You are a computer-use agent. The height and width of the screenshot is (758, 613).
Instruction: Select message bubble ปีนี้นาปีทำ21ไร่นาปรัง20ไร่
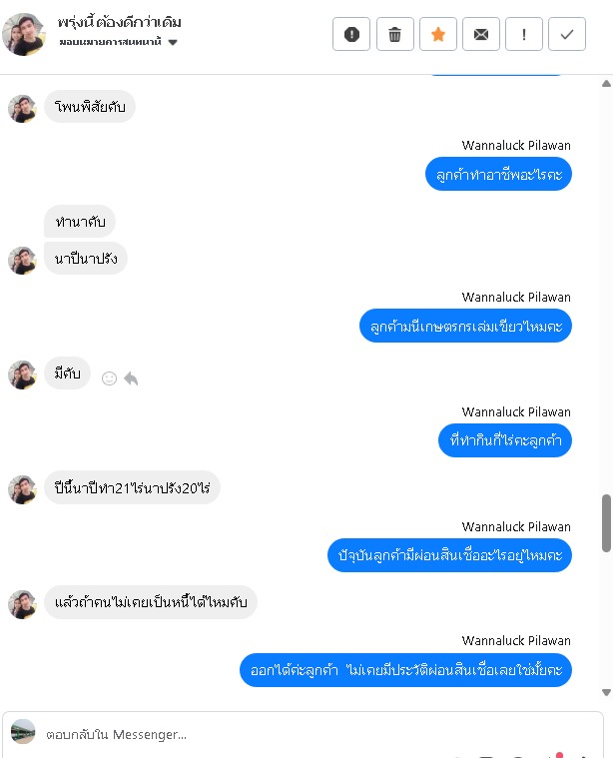click(132, 487)
